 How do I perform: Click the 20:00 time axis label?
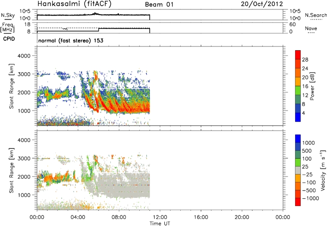(242, 217)
